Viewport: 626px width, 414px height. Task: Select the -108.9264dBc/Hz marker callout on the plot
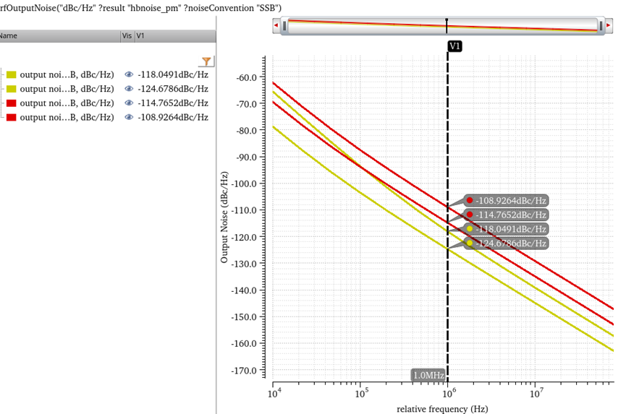(x=506, y=200)
